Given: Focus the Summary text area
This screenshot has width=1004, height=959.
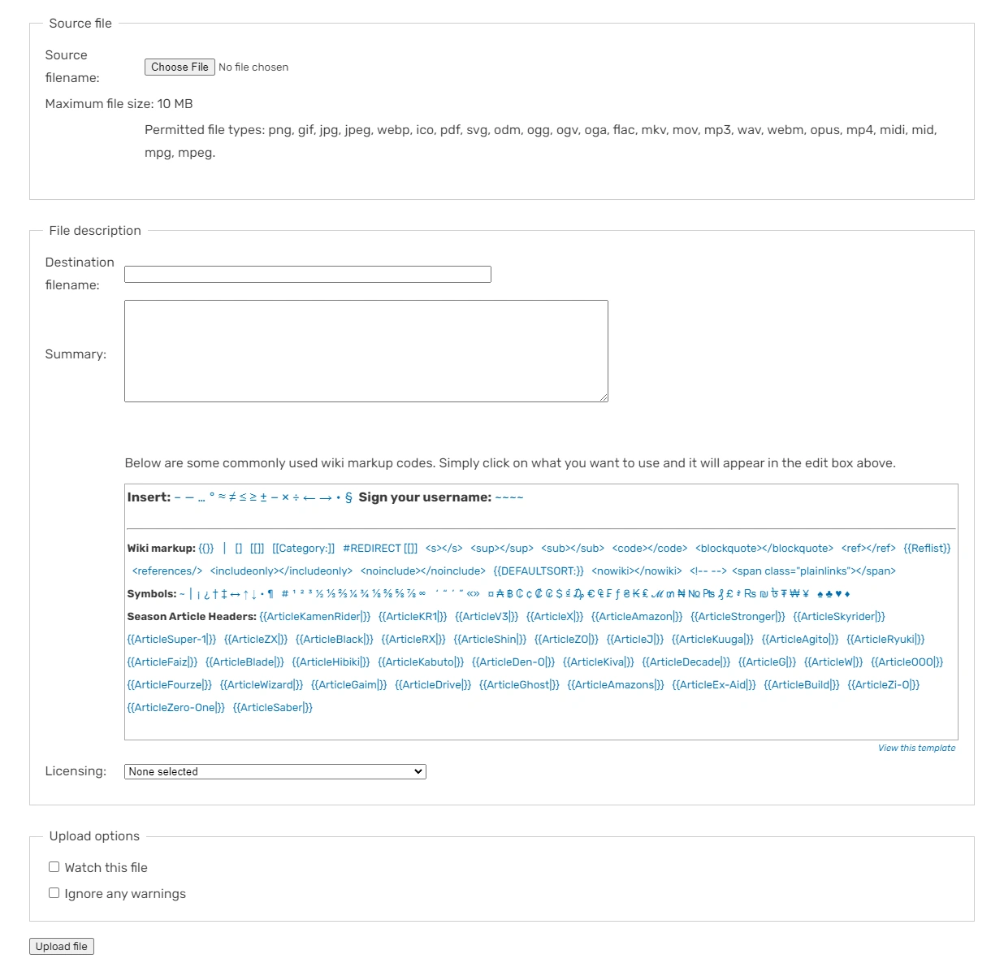Looking at the screenshot, I should point(366,351).
